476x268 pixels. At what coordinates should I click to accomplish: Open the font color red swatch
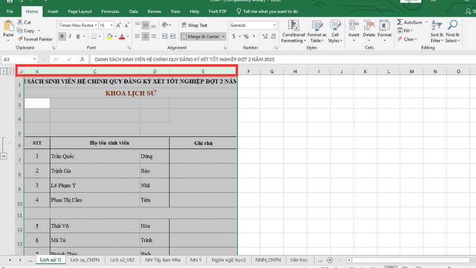click(121, 36)
